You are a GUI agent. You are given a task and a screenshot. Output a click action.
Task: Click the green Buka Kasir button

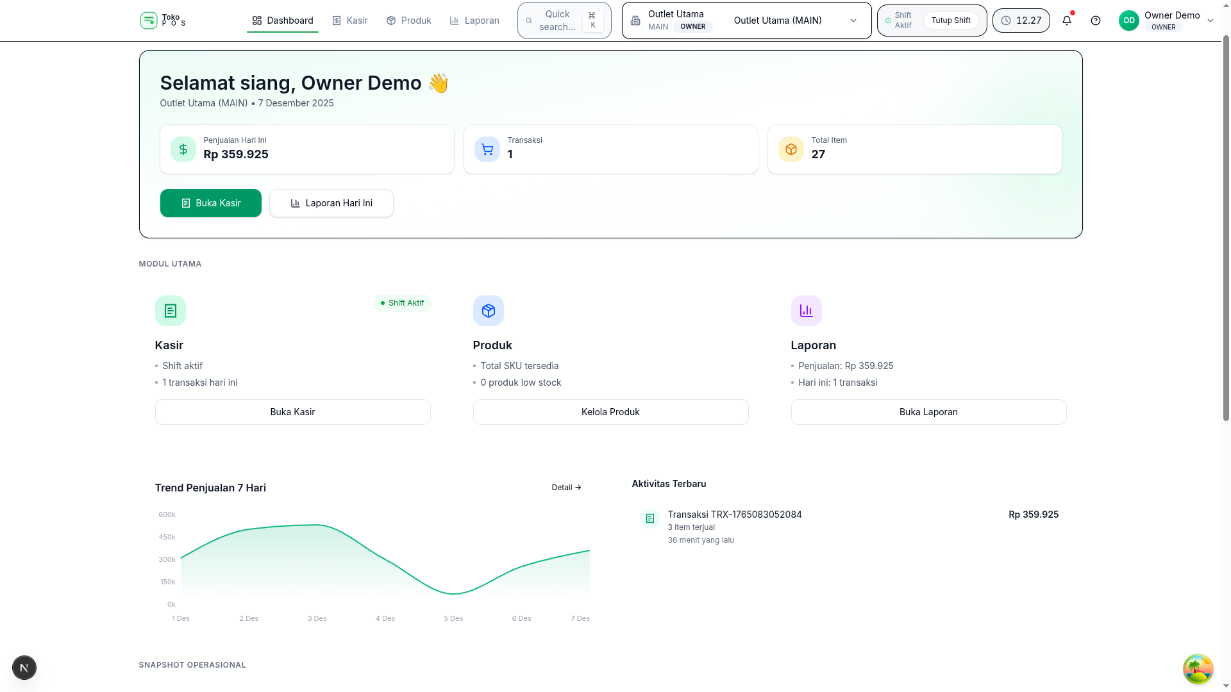pyautogui.click(x=211, y=203)
